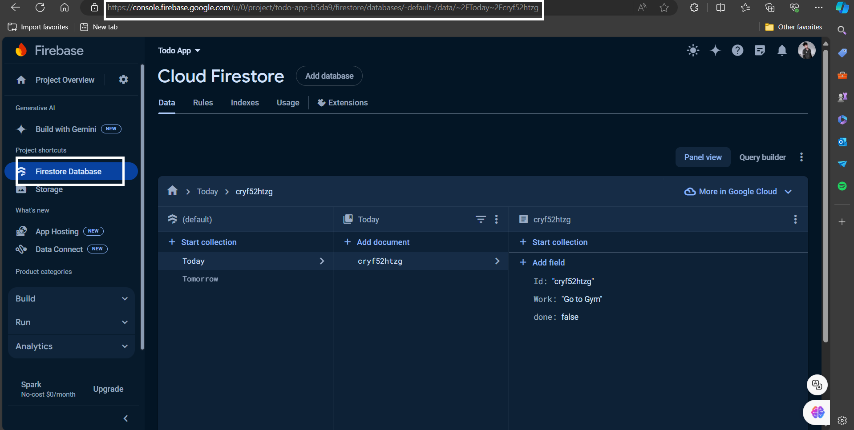Switch to the Data tab
This screenshot has width=854, height=430.
167,103
